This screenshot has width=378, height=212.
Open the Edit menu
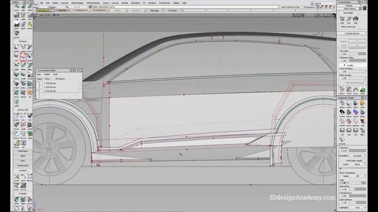pos(47,3)
